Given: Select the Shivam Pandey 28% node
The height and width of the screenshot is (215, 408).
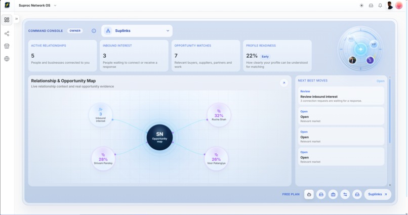Looking at the screenshot, I should click(x=103, y=159).
